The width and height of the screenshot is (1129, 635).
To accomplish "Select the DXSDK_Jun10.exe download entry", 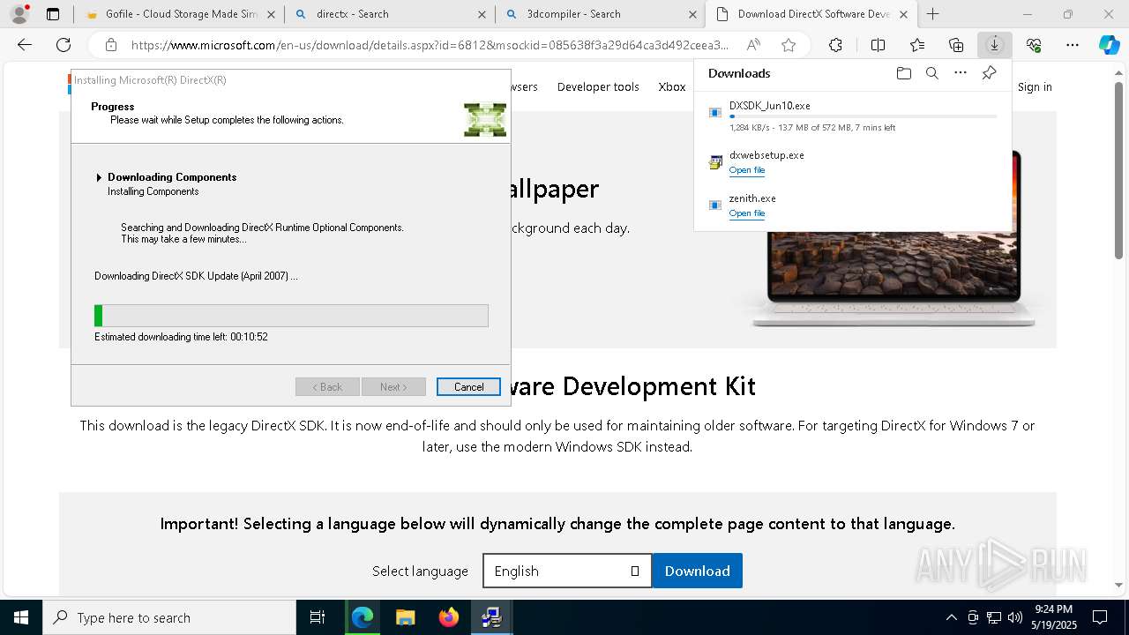I will click(853, 116).
